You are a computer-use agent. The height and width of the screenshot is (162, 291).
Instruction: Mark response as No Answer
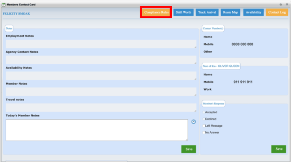pos(204,133)
